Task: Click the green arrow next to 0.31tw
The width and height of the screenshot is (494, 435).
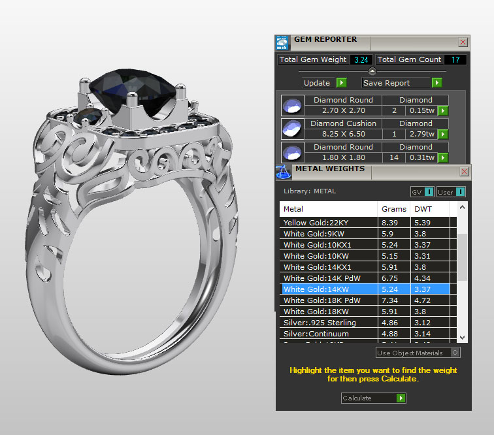Action: click(x=443, y=157)
